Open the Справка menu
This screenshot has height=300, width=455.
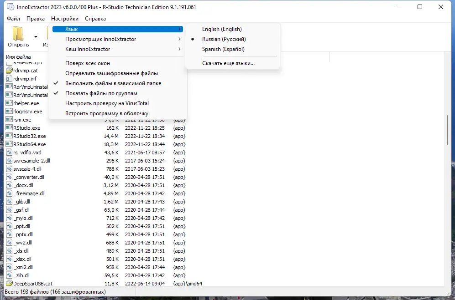95,19
